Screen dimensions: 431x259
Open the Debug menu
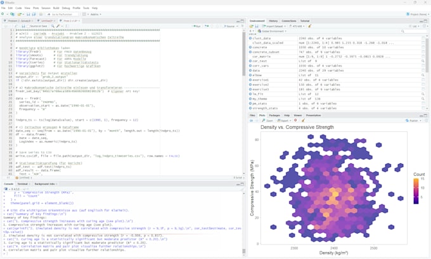[66, 8]
